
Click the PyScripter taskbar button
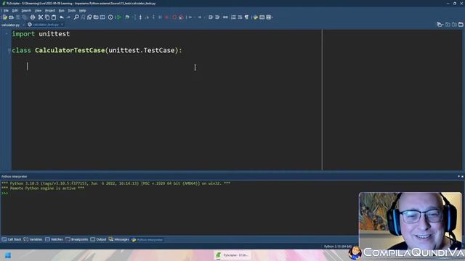(x=232, y=255)
